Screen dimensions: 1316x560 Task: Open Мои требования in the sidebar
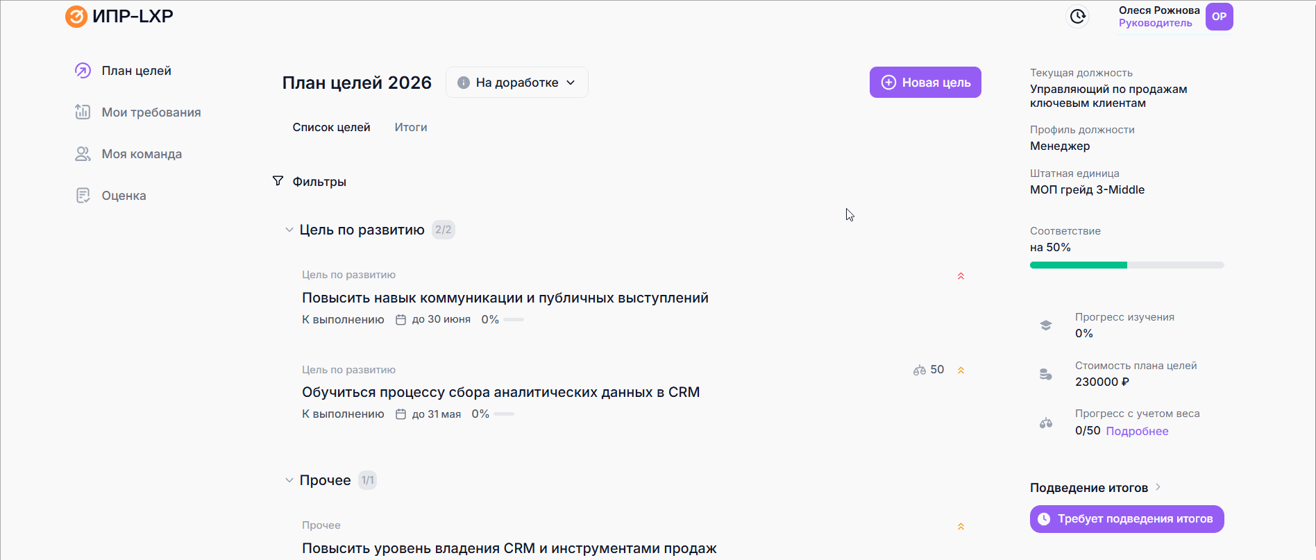click(151, 112)
